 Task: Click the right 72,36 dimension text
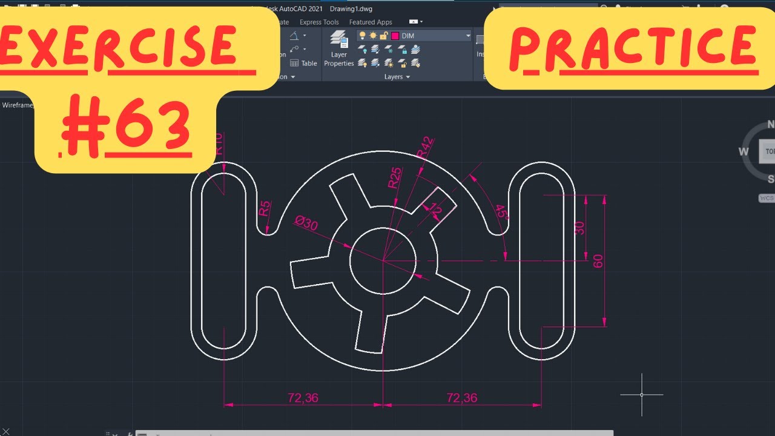[x=461, y=398]
